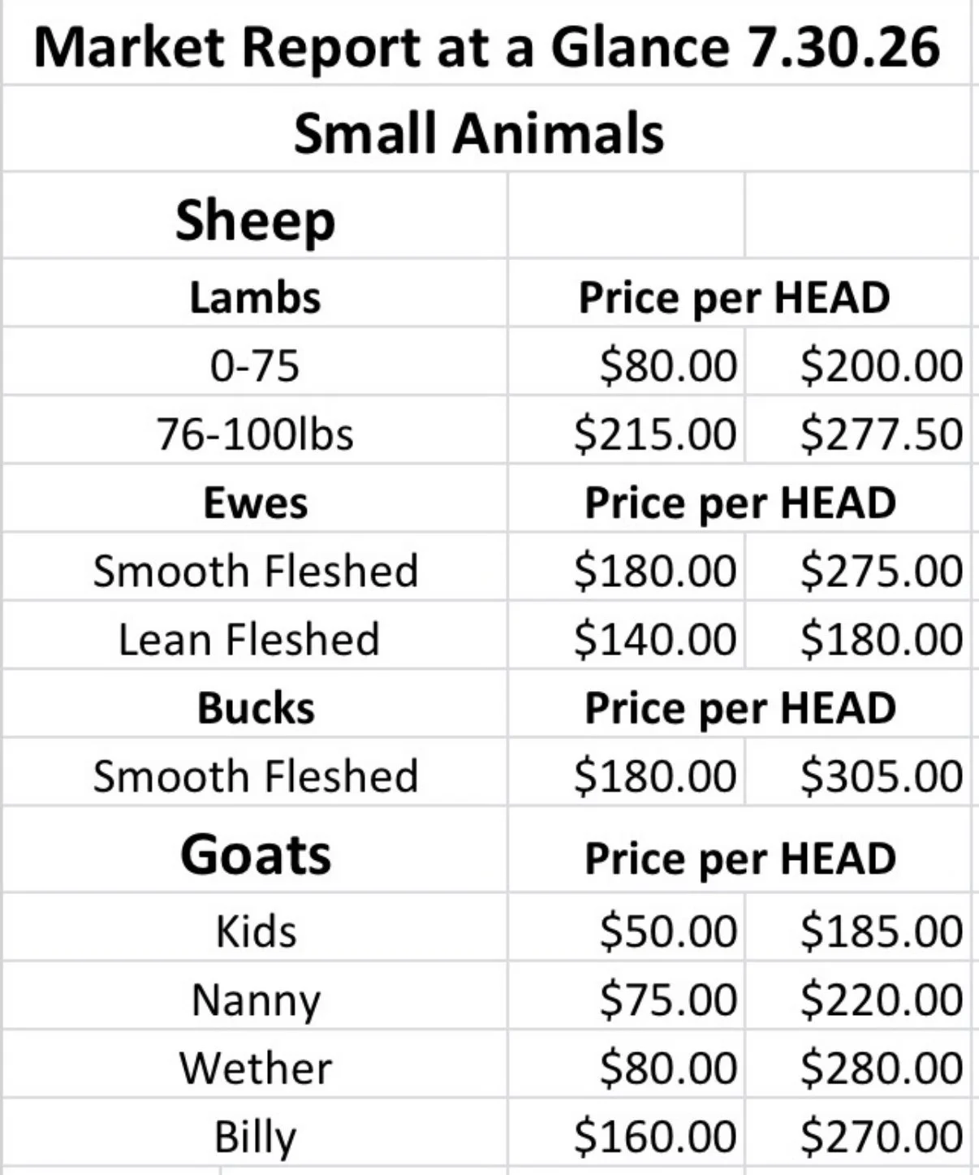
Task: Click the 0-75 weight range cell
Action: click(x=255, y=362)
